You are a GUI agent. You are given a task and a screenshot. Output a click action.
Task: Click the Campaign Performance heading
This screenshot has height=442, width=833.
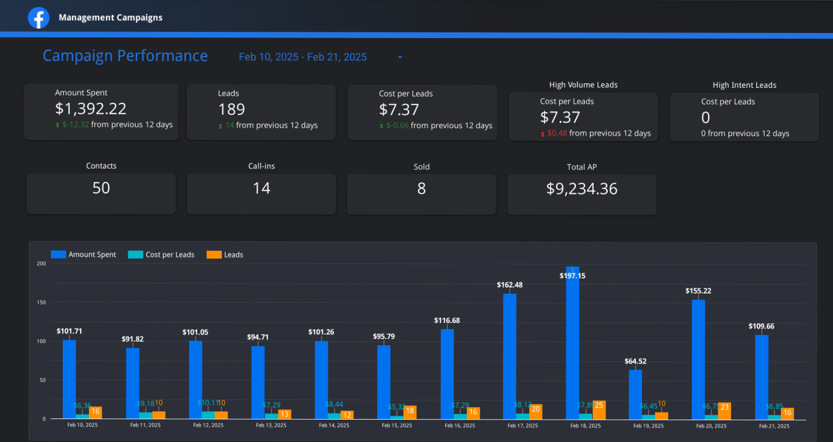click(125, 56)
